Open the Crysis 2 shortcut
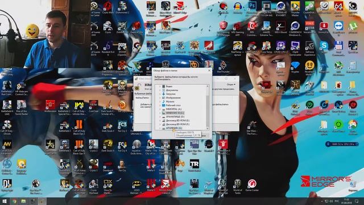The image size is (364, 205). point(93,146)
